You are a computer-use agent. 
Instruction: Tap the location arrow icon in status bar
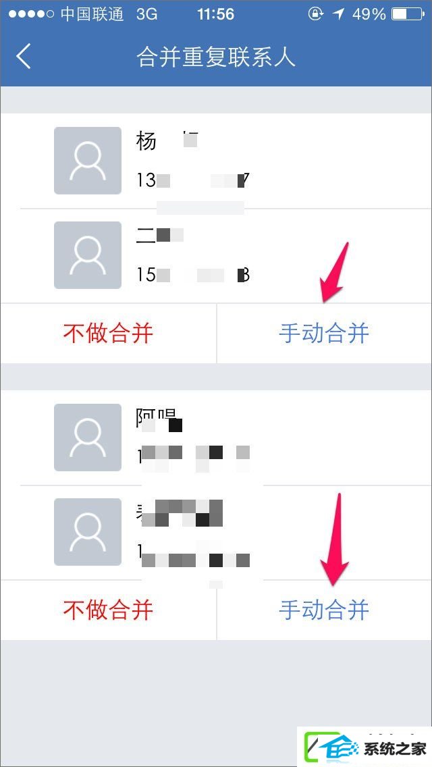tap(338, 14)
